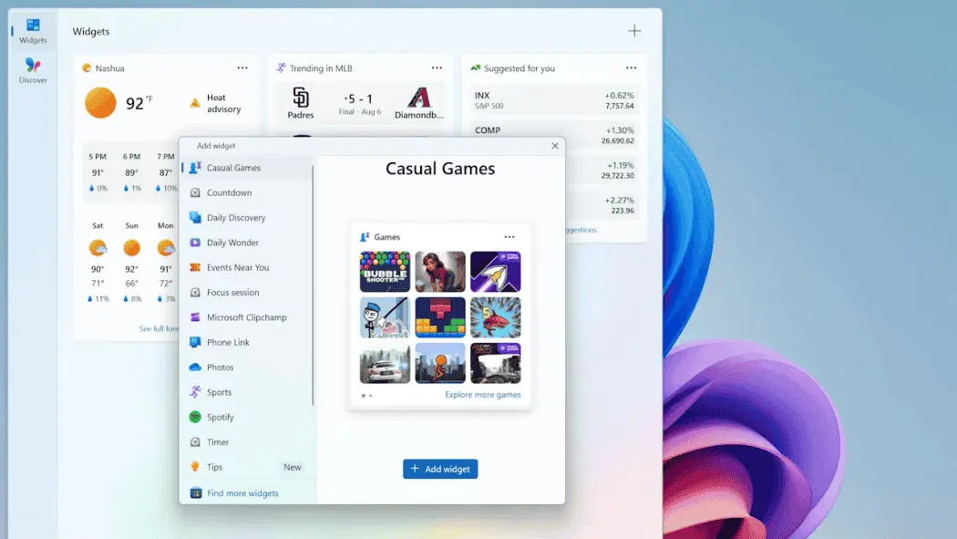Click the Sports runner icon
957x539 pixels.
195,392
